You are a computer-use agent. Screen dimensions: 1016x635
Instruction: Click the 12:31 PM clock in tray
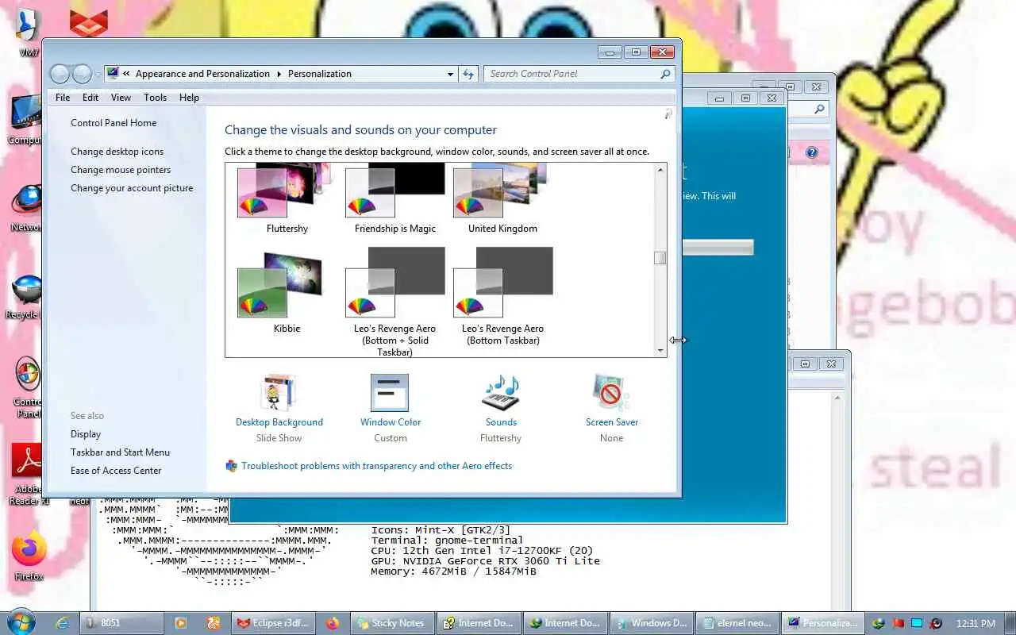click(x=976, y=623)
